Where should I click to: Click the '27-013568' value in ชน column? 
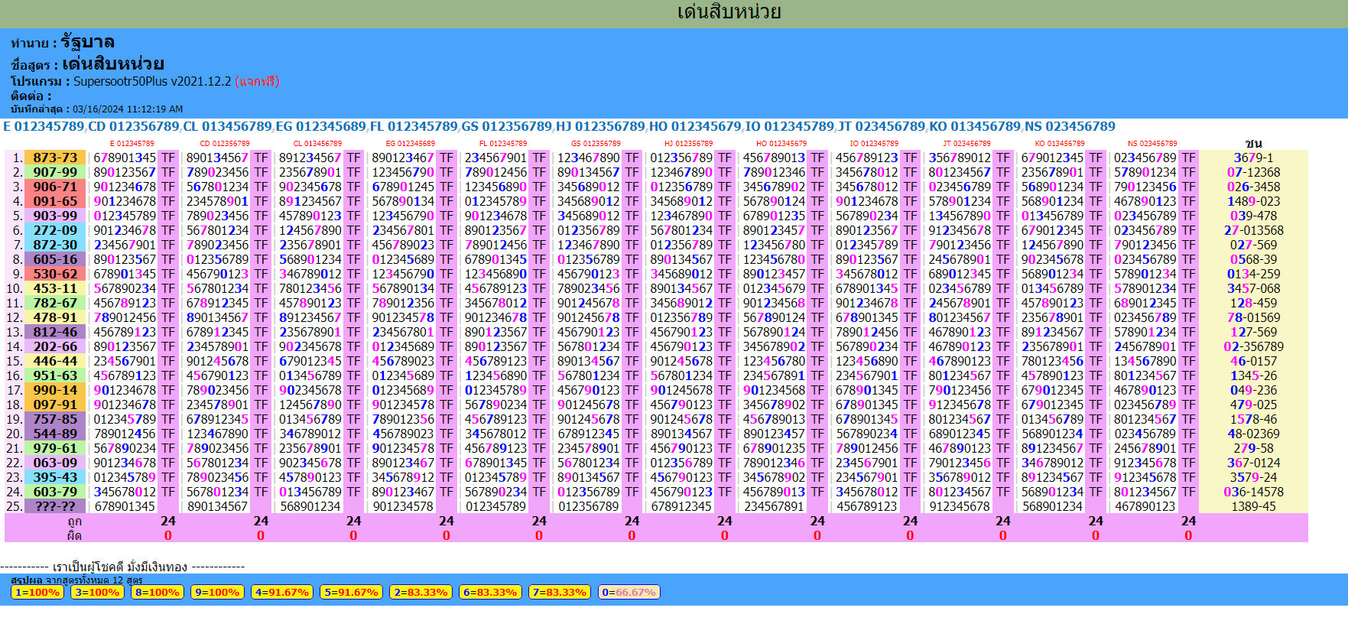1253,230
